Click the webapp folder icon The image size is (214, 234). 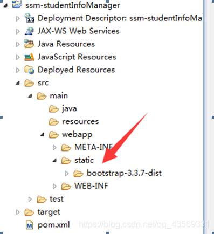tap(54, 135)
